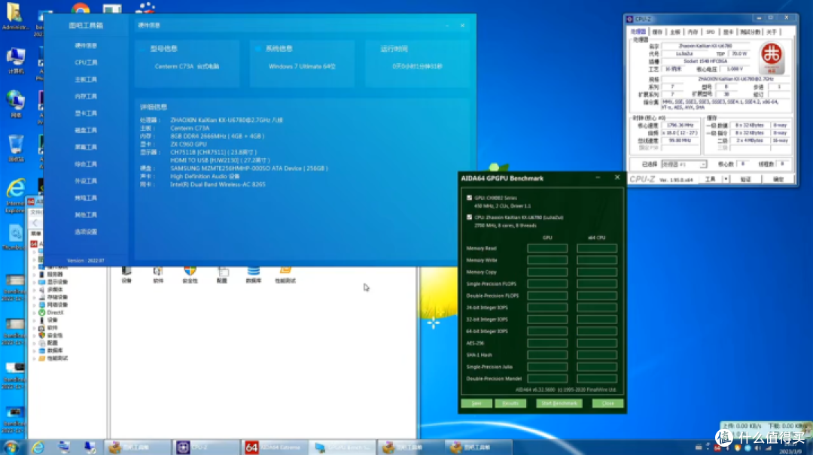Switch to the 显卡 tab in CPU-Z

729,32
